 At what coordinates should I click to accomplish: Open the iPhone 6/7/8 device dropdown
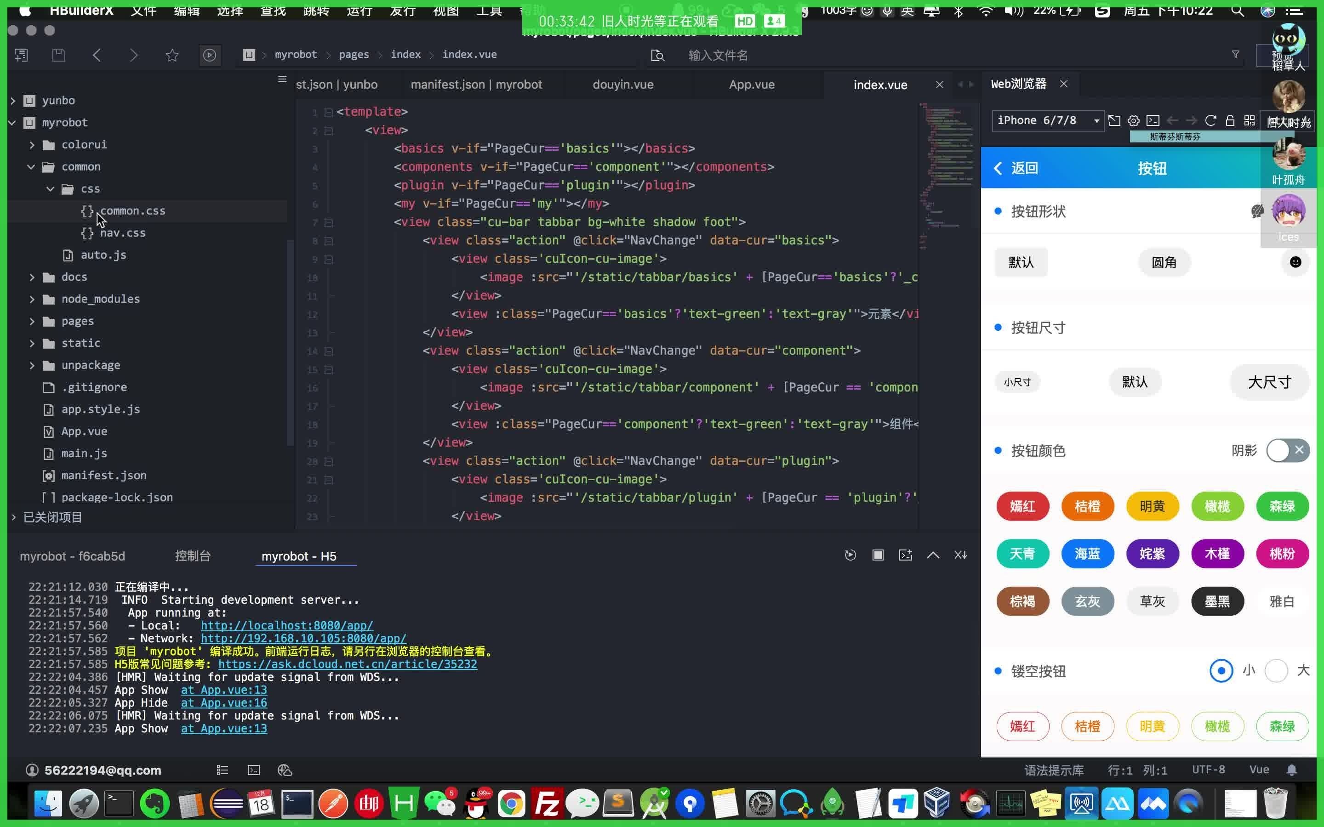[1047, 120]
